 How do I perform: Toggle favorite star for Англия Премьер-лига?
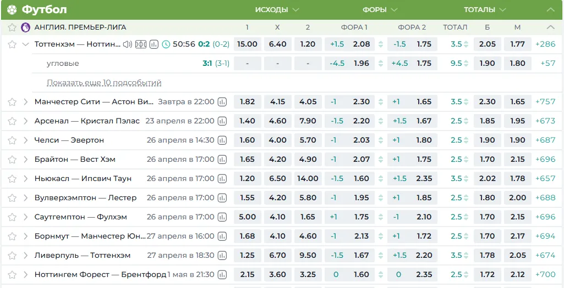click(12, 27)
